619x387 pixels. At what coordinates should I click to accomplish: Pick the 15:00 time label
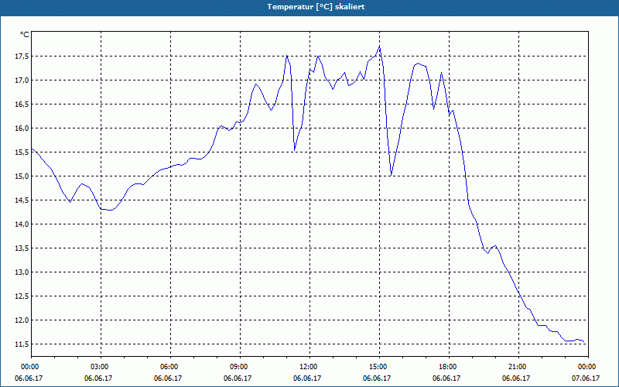pyautogui.click(x=379, y=367)
